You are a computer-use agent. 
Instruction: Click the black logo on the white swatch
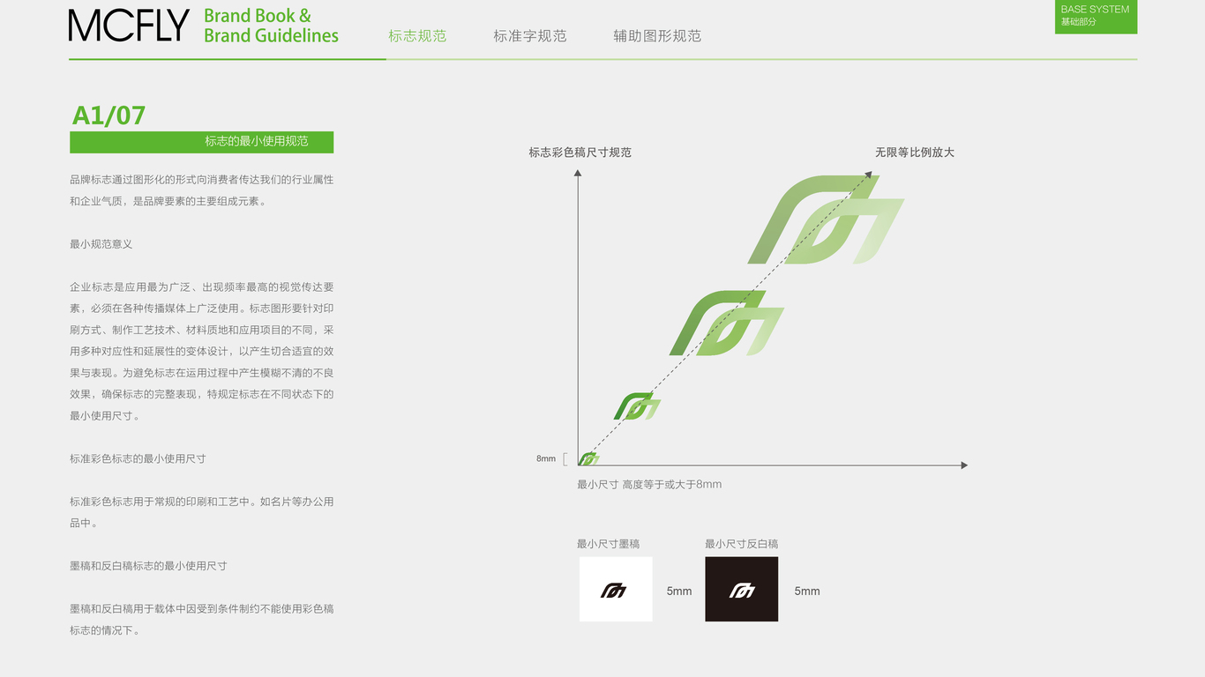coord(613,591)
